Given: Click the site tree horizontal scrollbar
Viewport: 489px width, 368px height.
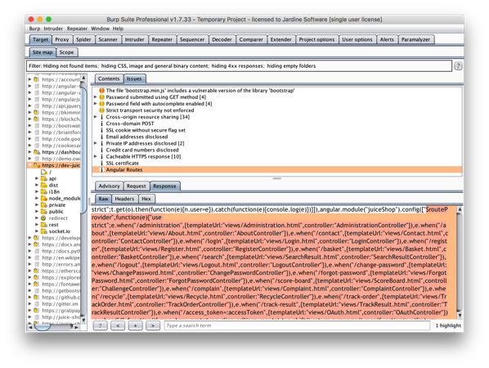Looking at the screenshot, I should pos(54,327).
